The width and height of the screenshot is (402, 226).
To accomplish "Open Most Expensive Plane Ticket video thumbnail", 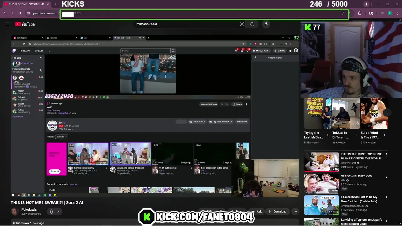I will pyautogui.click(x=321, y=162).
